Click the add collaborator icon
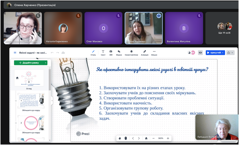 pyautogui.click(x=190, y=53)
